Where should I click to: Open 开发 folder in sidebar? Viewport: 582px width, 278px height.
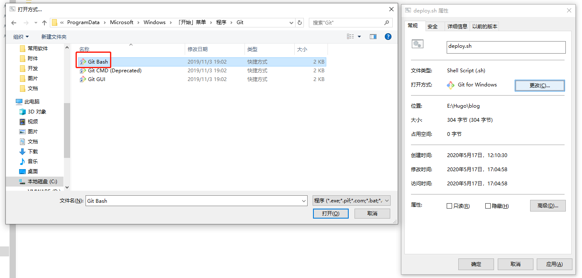[x=29, y=68]
